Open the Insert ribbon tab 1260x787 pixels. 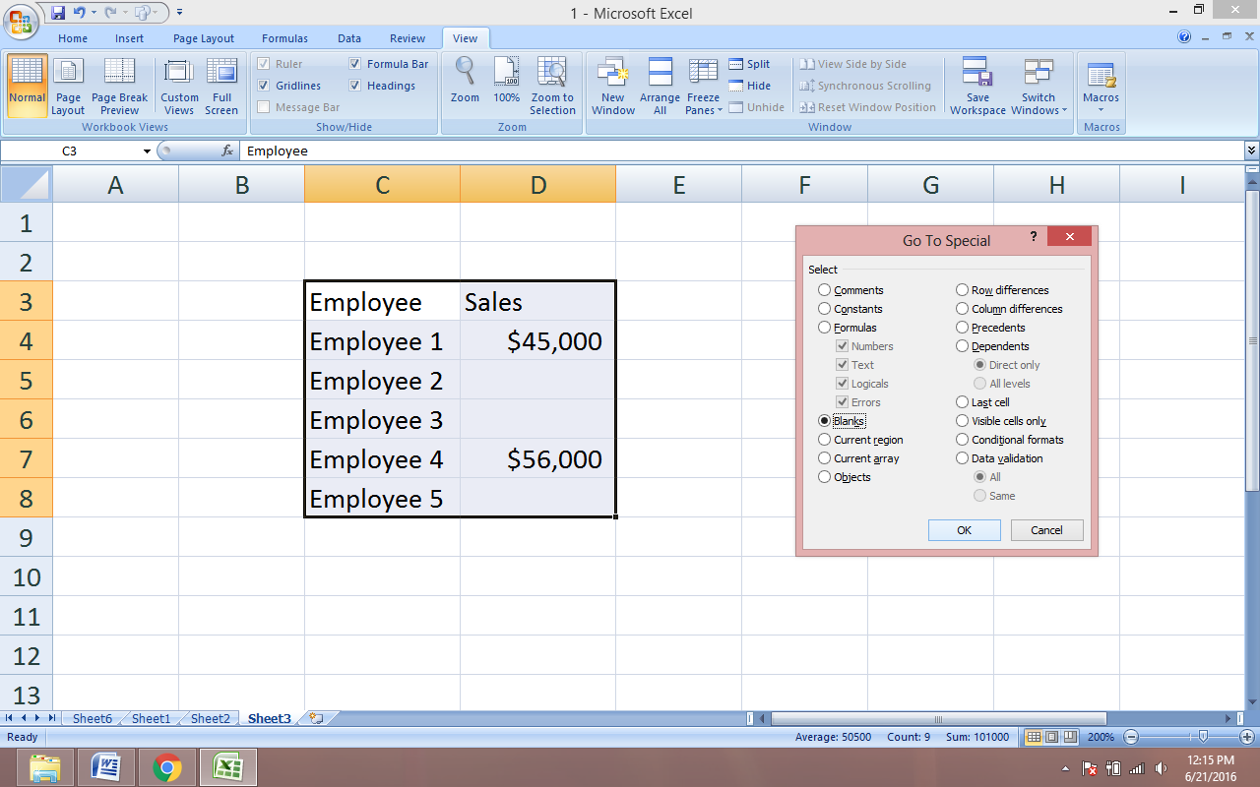click(129, 38)
